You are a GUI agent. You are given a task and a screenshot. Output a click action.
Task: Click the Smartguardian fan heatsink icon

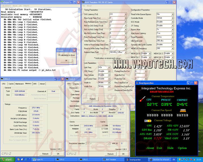coord(183,111)
